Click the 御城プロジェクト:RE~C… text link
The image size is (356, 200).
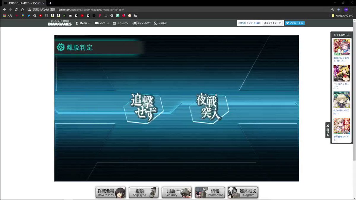coord(341,60)
